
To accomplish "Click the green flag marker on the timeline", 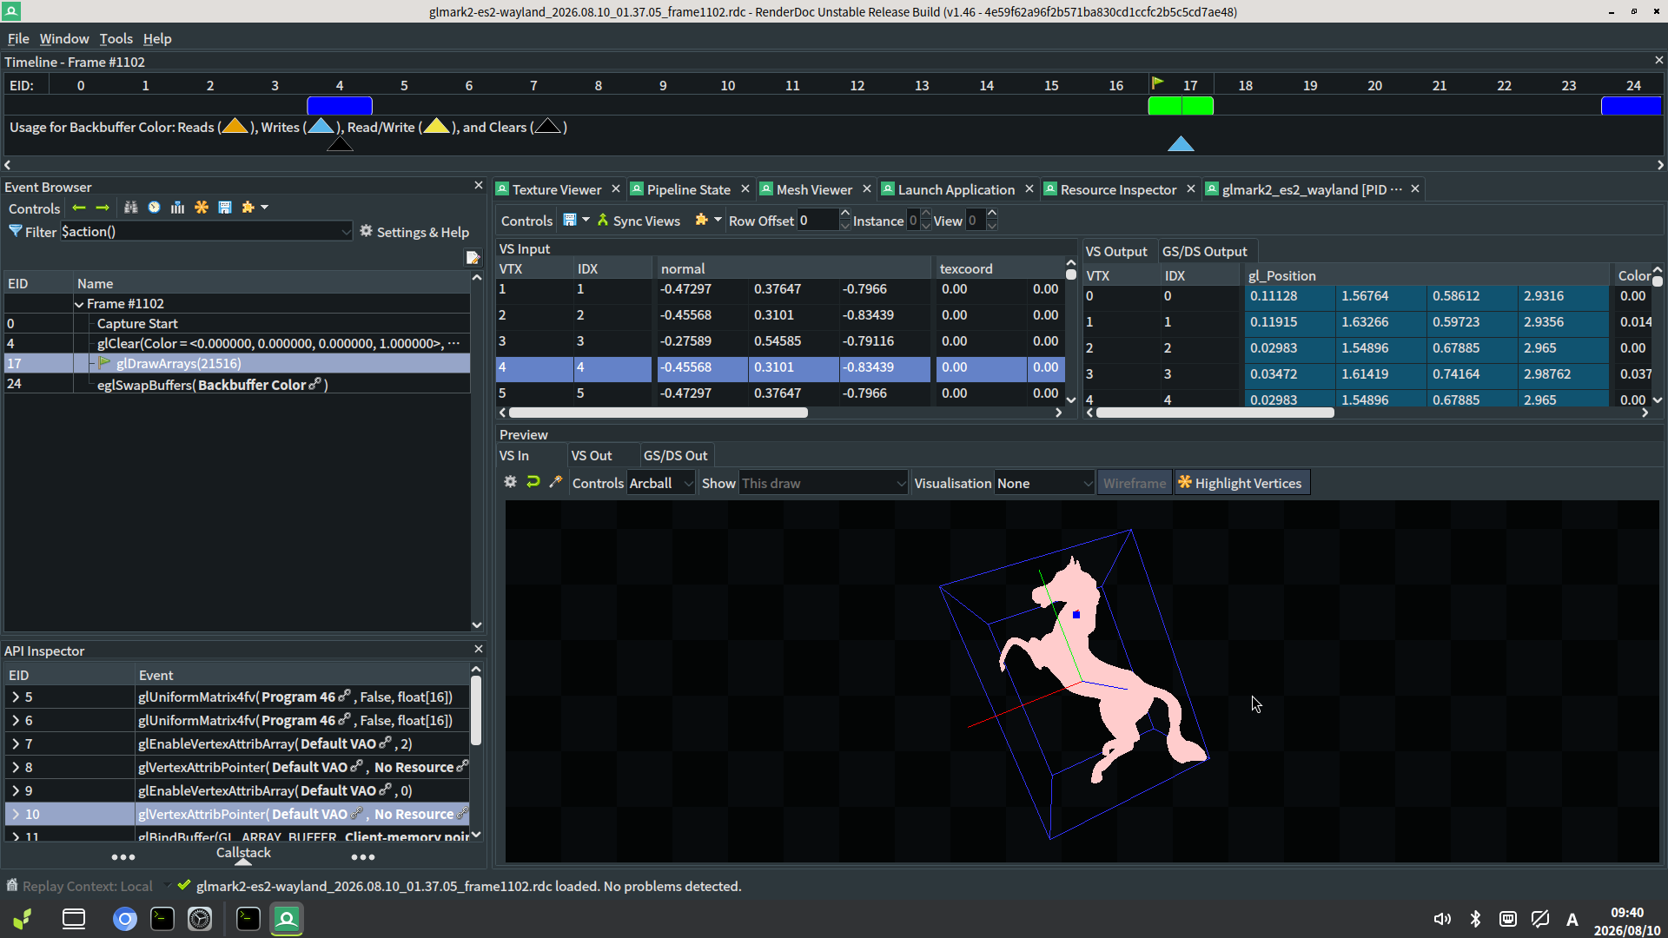I will pos(1158,83).
